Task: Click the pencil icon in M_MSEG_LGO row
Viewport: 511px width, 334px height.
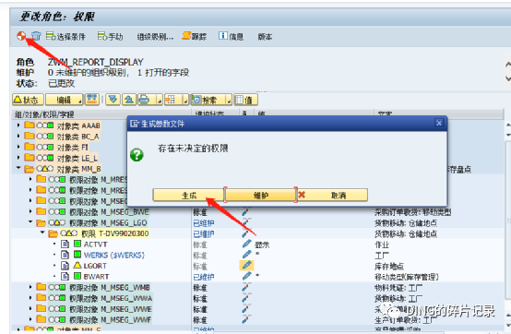Action: (x=246, y=223)
